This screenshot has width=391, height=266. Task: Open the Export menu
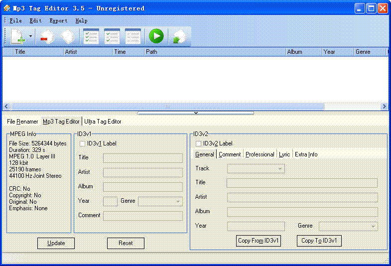click(x=58, y=21)
